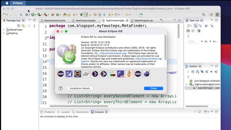Switch to MainProgram.jav editor tab

144,21
